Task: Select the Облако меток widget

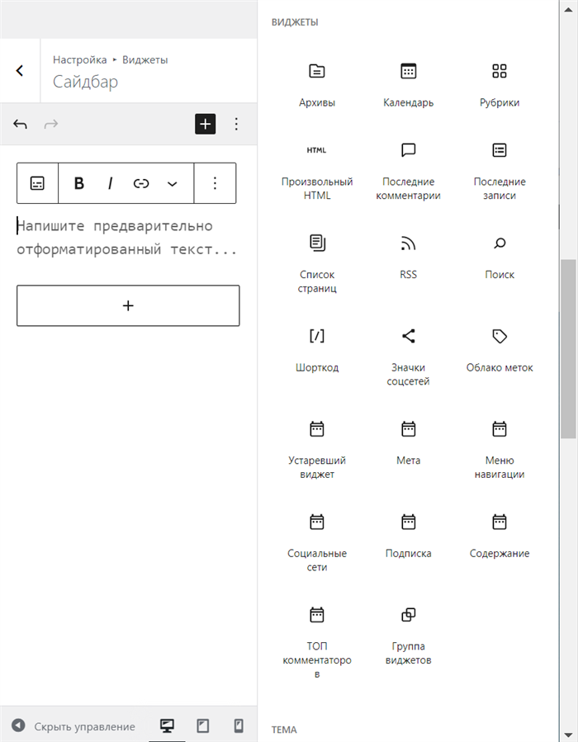Action: coord(500,350)
